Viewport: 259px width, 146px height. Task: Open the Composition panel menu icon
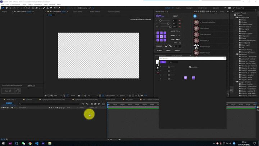tap(67, 12)
